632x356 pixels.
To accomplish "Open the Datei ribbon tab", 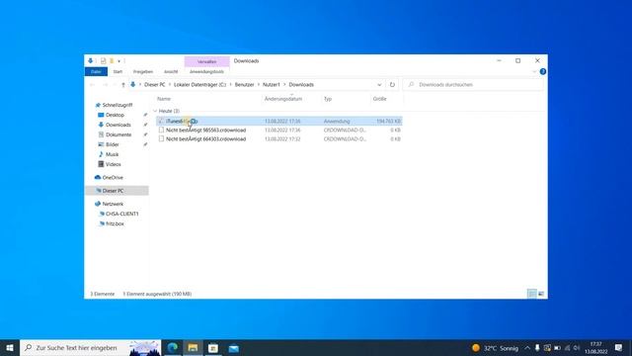I will (96, 72).
